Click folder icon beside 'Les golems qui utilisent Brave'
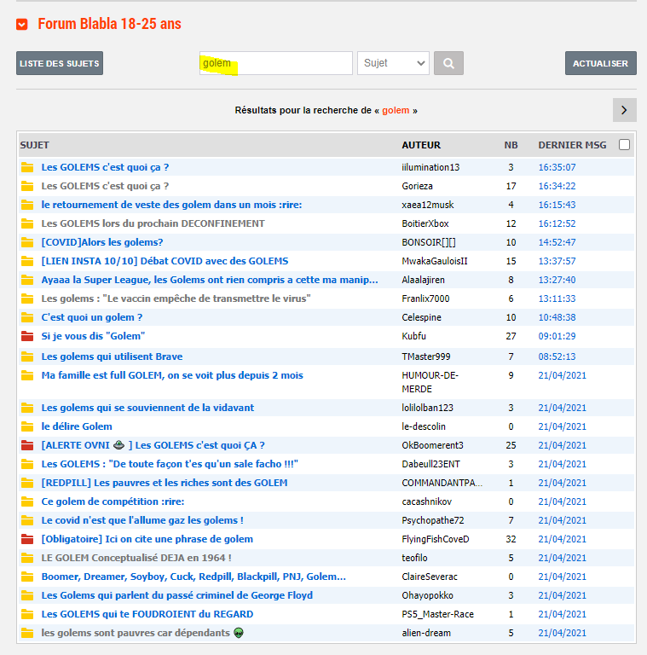Viewport: 647px width, 655px height. tap(27, 356)
